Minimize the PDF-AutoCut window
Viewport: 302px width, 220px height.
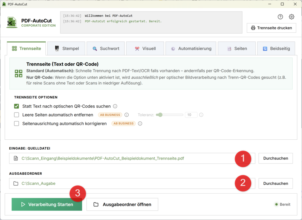point(270,4)
